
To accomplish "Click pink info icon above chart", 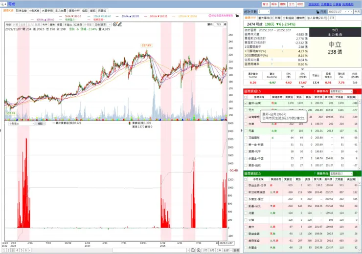I will tap(210, 16).
